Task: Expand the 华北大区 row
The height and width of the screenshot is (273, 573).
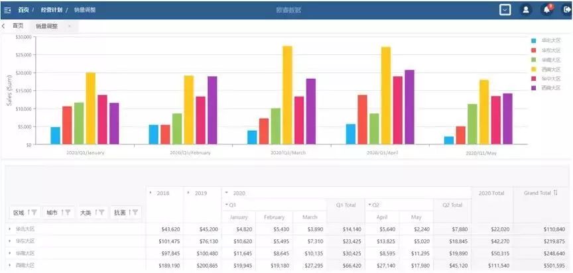Action: click(10, 229)
